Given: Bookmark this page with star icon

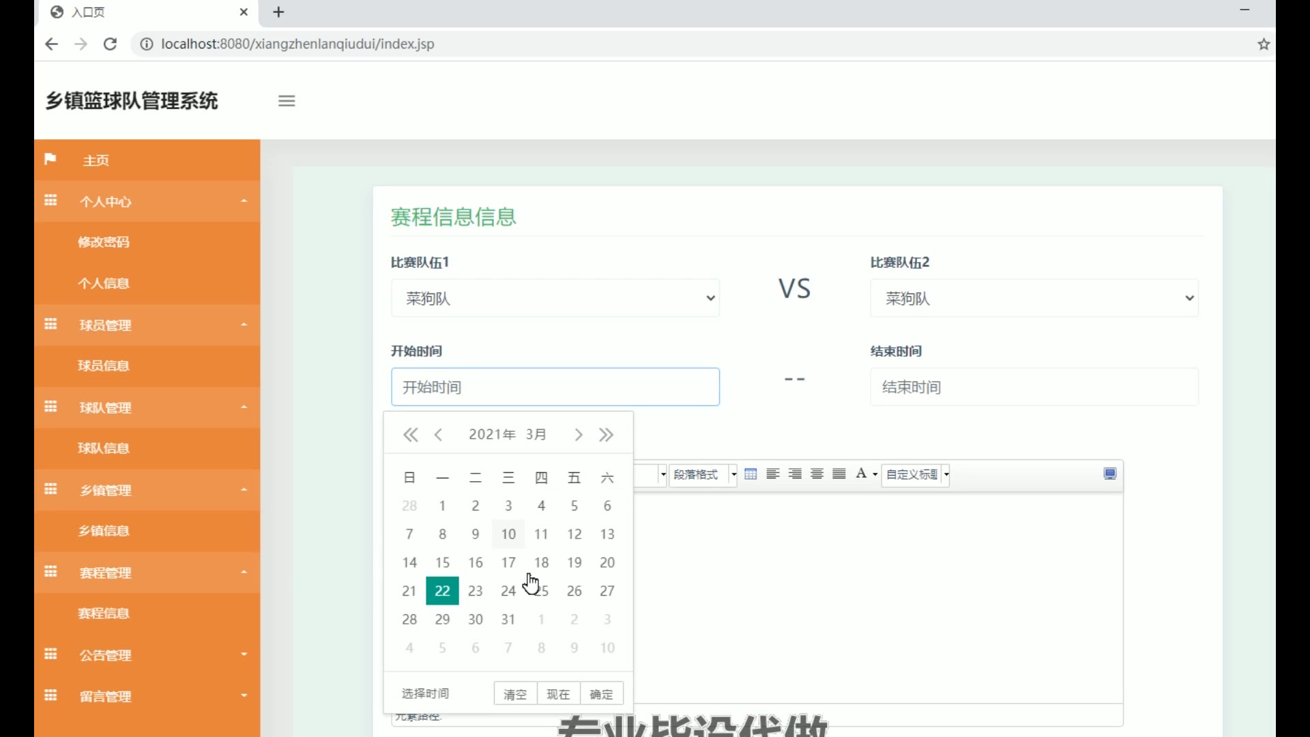Looking at the screenshot, I should point(1264,44).
